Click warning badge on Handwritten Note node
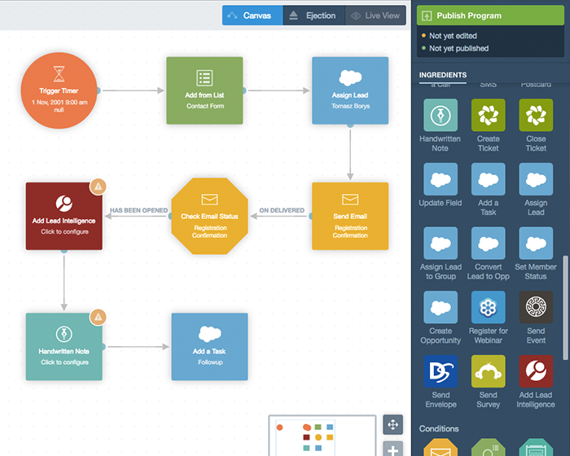The height and width of the screenshot is (456, 570). (99, 317)
